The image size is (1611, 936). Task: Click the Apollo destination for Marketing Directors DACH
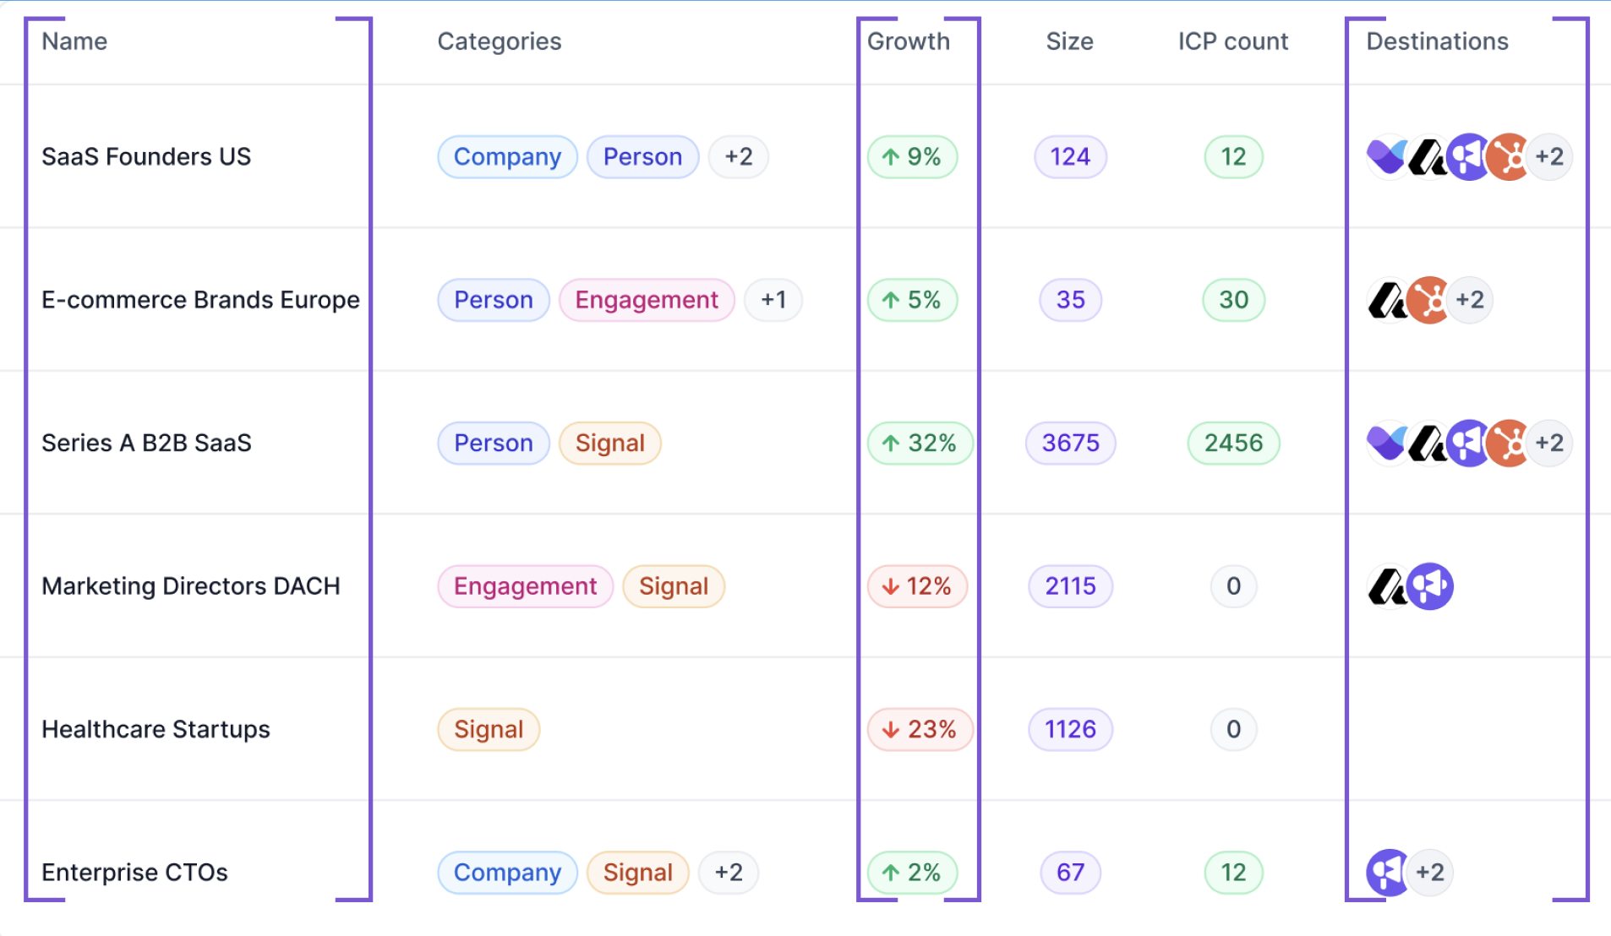[1389, 585]
